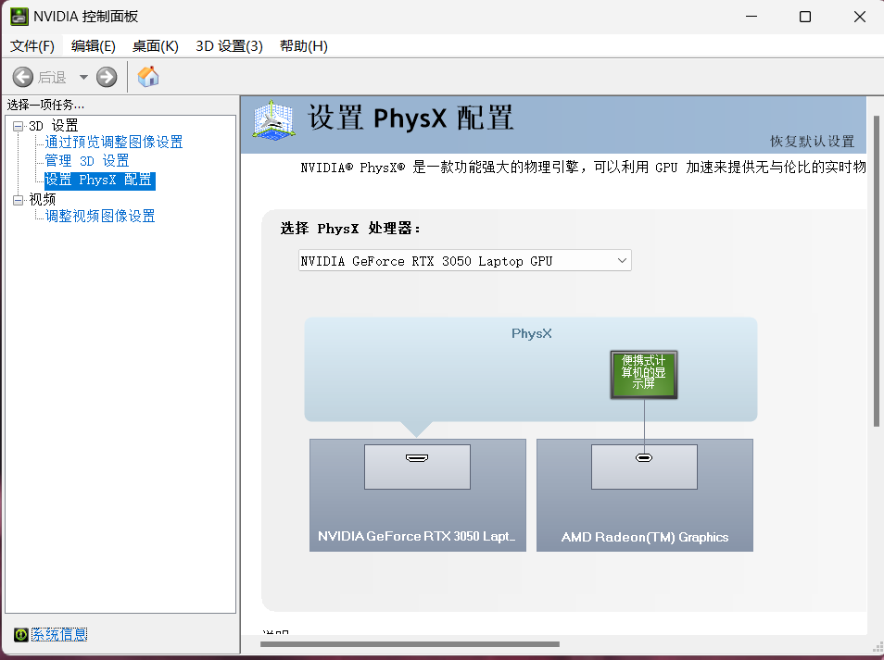884x660 pixels.
Task: Open the 编辑(E) menu
Action: 93,46
